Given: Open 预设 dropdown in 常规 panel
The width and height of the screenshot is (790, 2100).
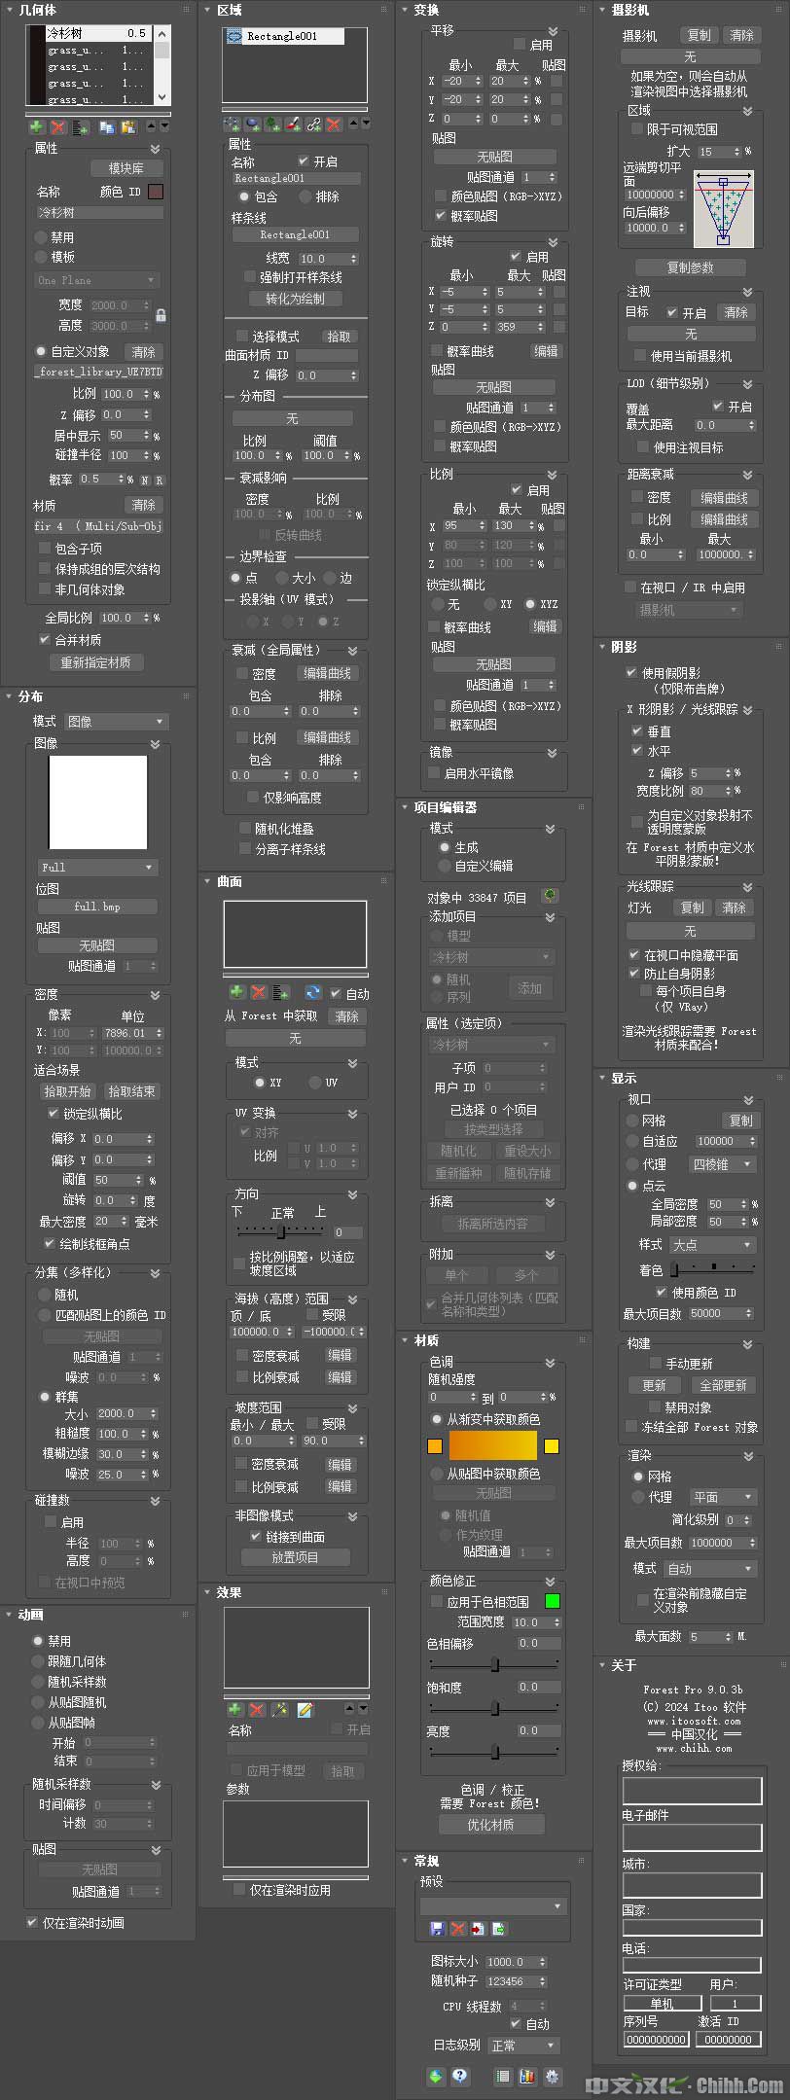Looking at the screenshot, I should pos(492,1906).
